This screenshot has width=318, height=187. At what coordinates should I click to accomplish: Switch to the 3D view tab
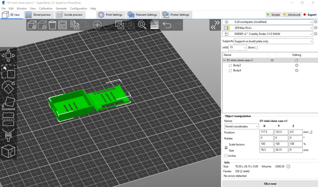12,15
